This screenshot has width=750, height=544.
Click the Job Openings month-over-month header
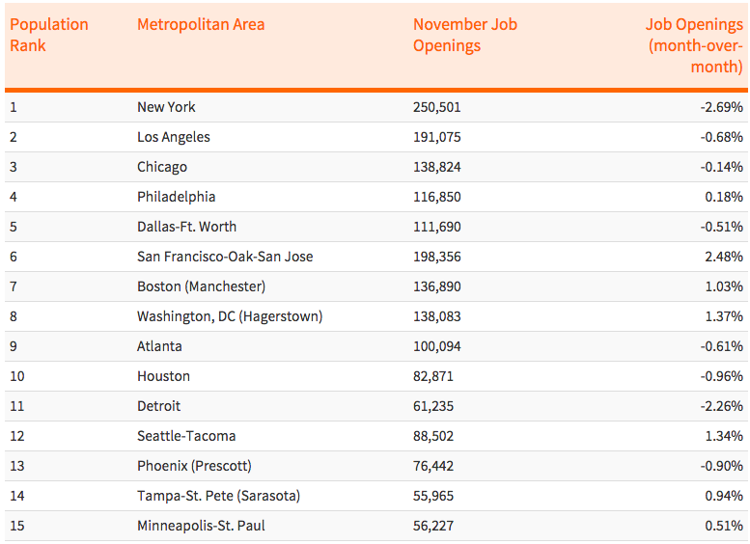coord(694,45)
